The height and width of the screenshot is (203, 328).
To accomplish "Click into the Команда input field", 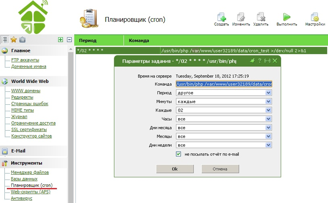I will [224, 84].
